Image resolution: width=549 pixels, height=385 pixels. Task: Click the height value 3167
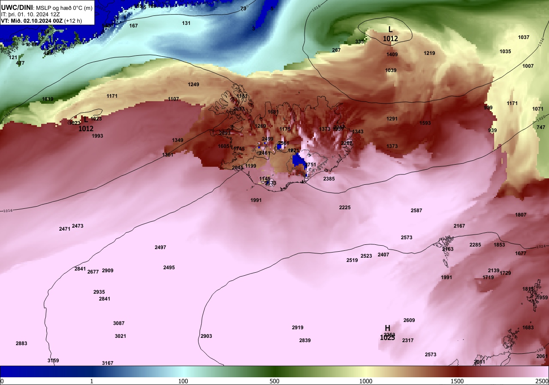(108, 363)
